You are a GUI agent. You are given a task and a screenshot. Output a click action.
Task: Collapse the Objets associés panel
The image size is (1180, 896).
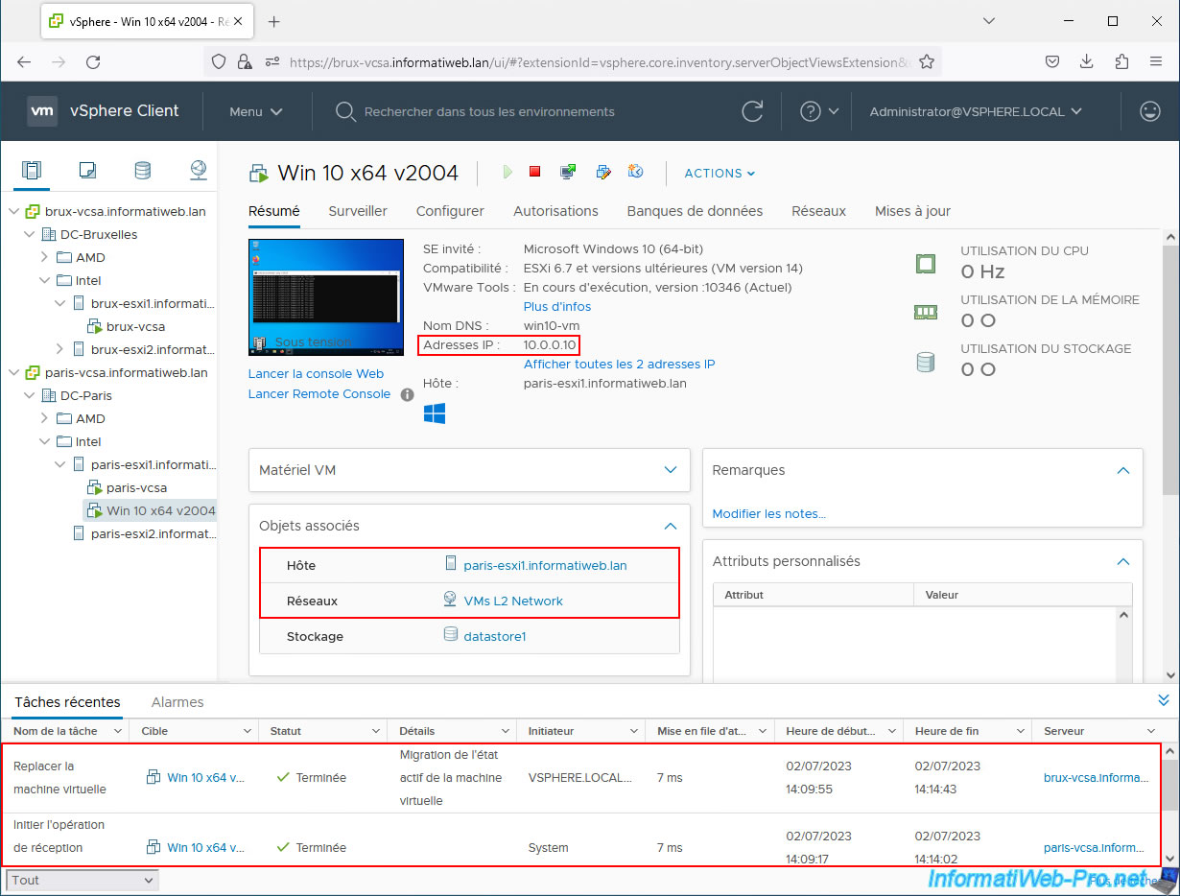click(671, 526)
